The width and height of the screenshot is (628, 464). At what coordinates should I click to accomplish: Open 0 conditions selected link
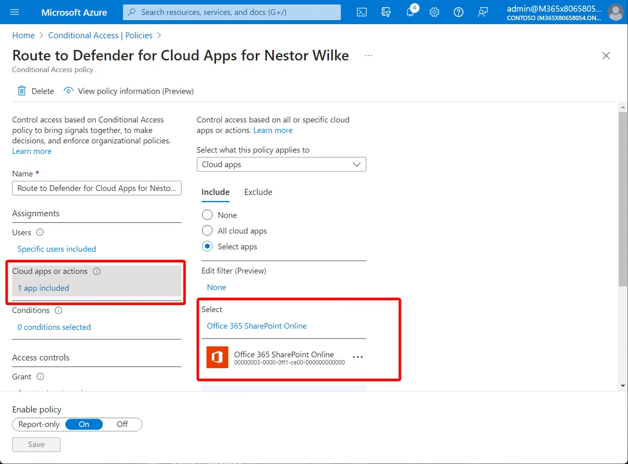[x=54, y=327]
